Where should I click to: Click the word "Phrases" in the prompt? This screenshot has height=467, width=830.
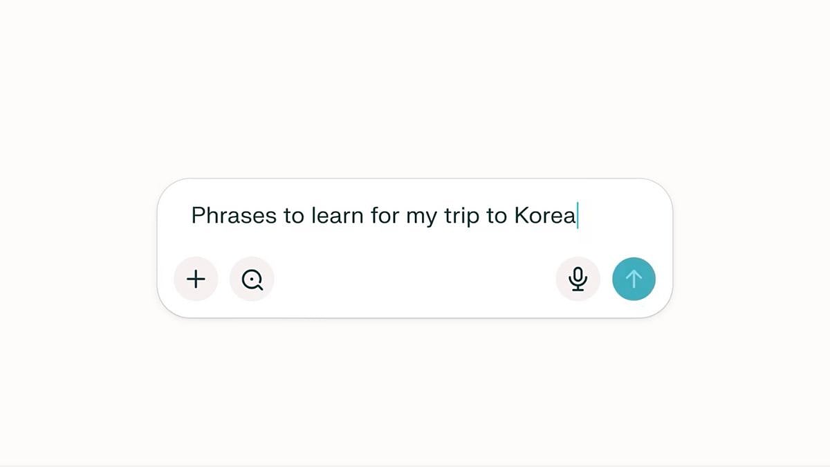point(233,216)
